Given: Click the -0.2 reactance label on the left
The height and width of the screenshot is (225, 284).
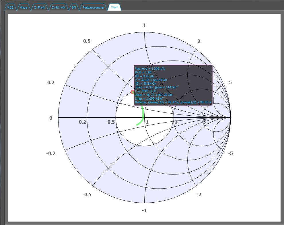Looking at the screenshot, I should point(51,153).
